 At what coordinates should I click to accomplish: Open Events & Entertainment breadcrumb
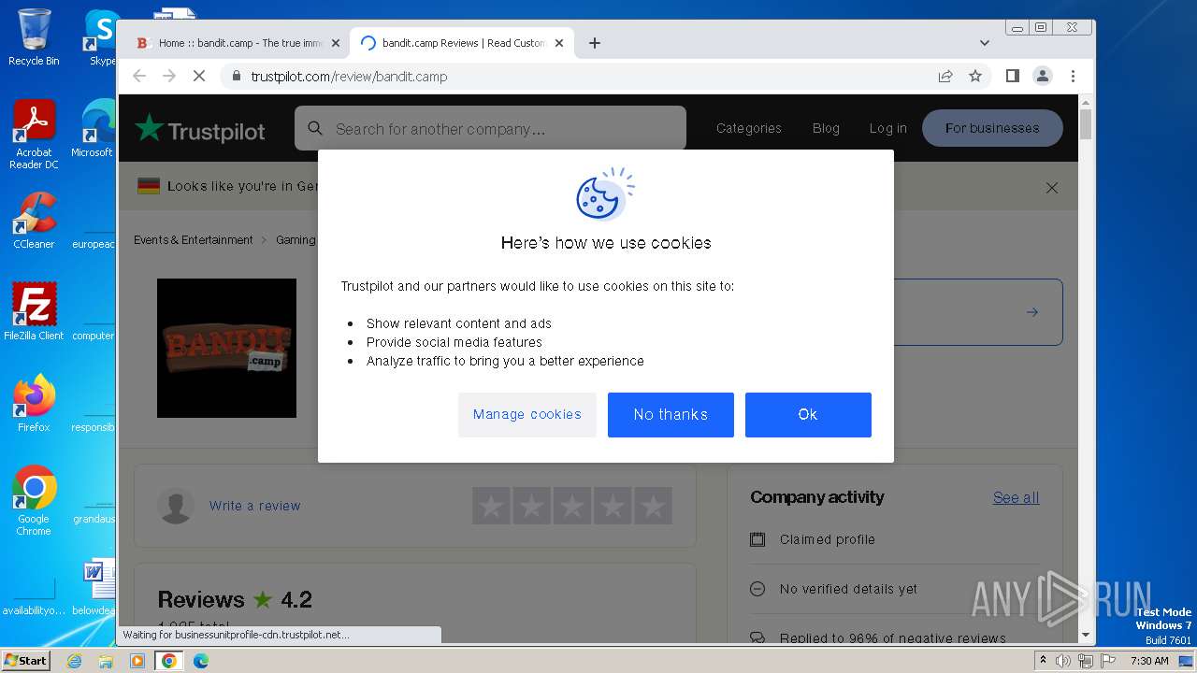point(193,240)
